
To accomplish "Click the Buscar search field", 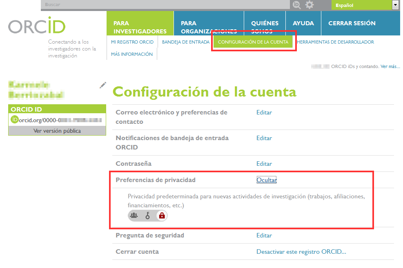I will [x=165, y=4].
